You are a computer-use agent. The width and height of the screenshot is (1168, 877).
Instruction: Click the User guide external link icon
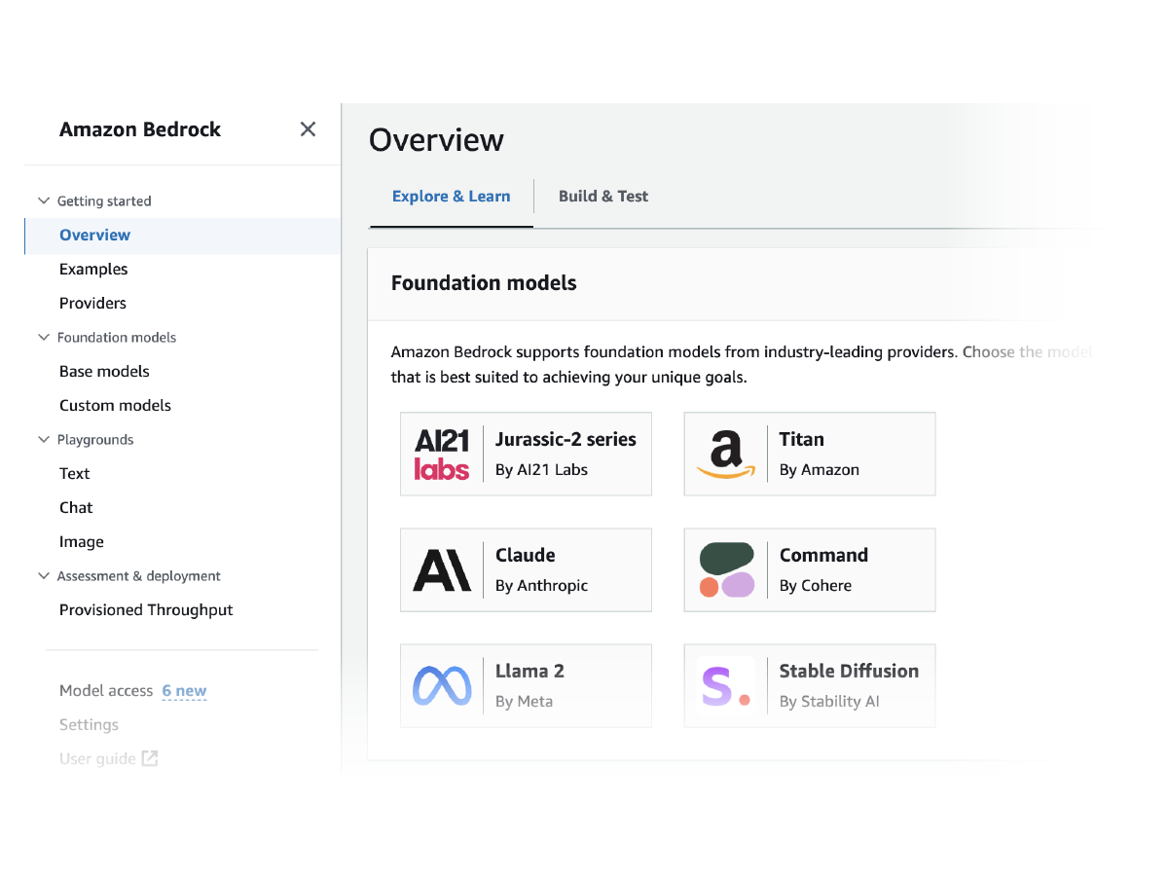(150, 758)
